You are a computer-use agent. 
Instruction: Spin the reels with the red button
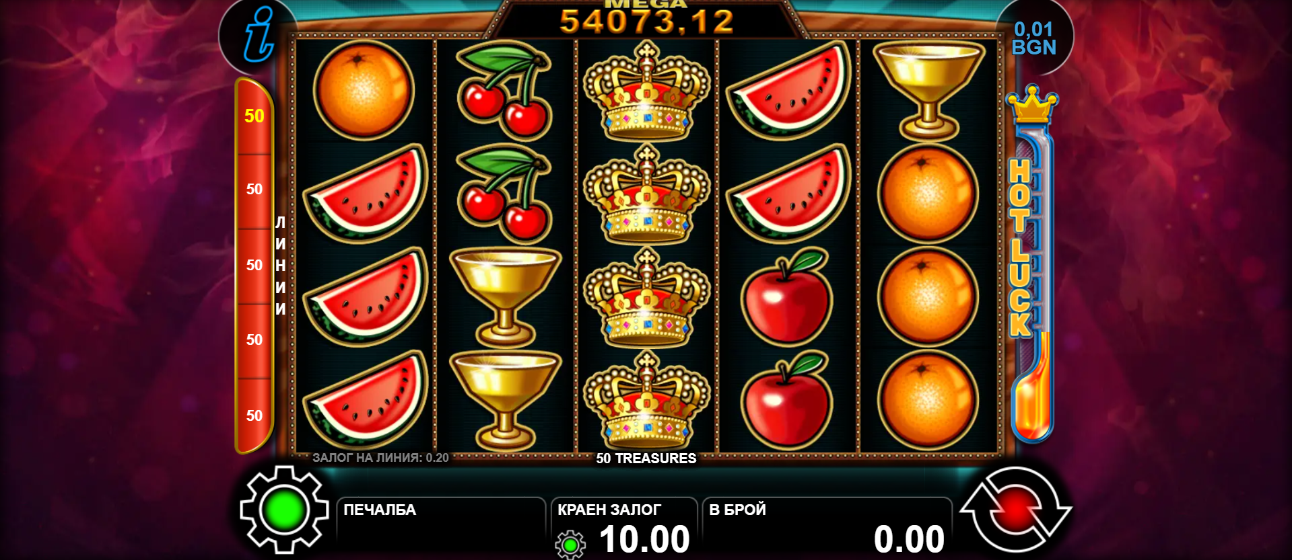click(1015, 510)
